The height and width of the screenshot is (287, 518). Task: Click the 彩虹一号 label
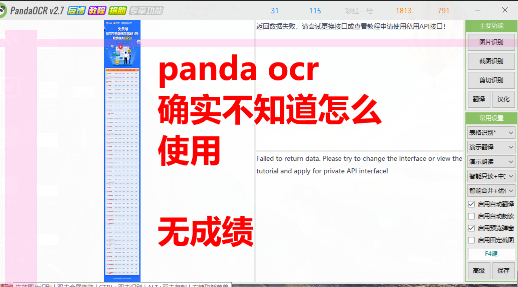[x=359, y=11]
